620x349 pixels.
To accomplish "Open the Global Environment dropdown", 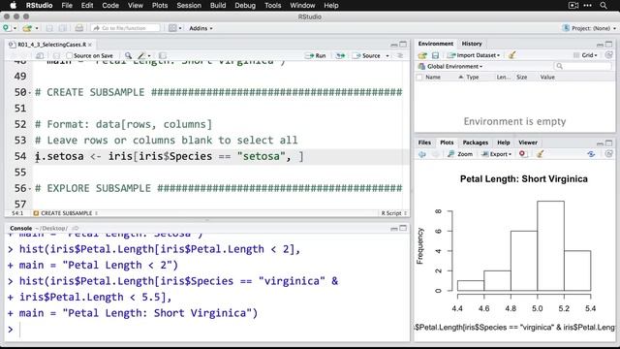I will 450,66.
